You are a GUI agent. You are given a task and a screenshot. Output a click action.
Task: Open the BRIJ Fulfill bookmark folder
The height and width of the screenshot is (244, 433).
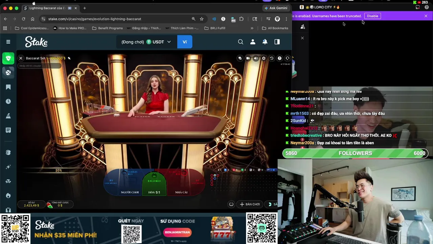[215, 28]
